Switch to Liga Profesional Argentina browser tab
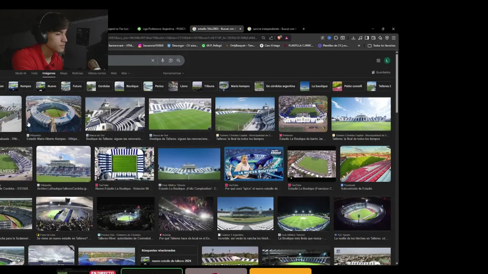Viewport: 488px width, 274px height. (x=162, y=29)
